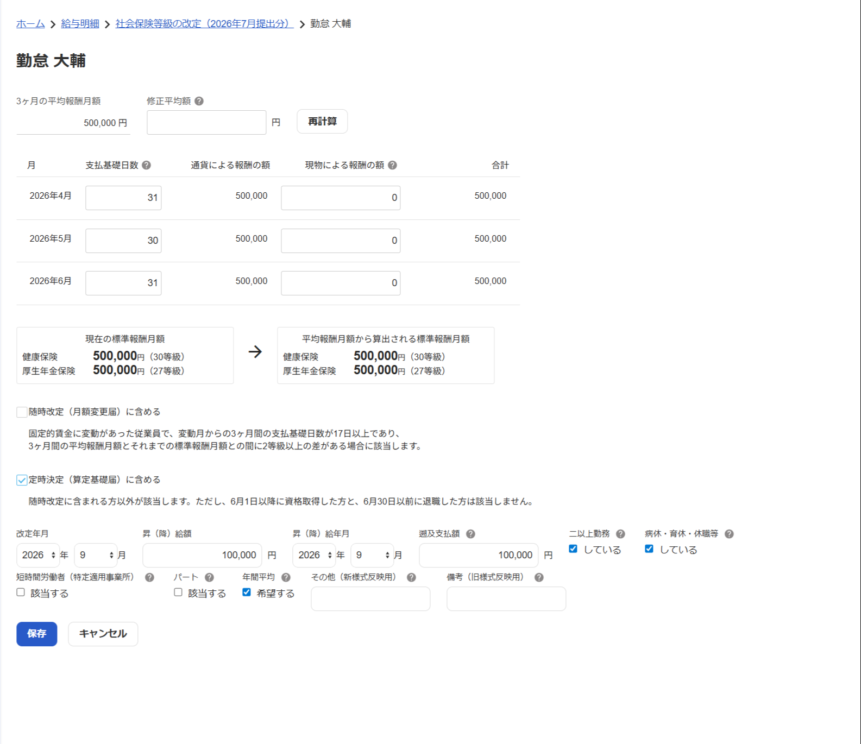Show help for 病休・育休・休職等

[x=729, y=534]
